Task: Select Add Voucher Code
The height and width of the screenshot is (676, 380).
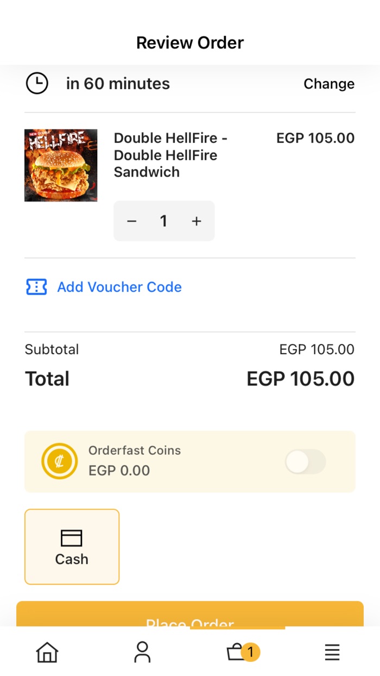Action: point(119,287)
